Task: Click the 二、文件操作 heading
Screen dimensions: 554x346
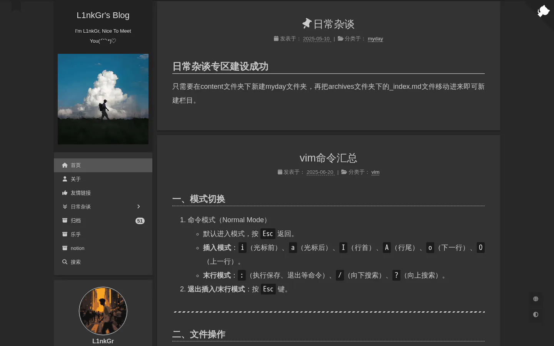Action: (x=199, y=334)
